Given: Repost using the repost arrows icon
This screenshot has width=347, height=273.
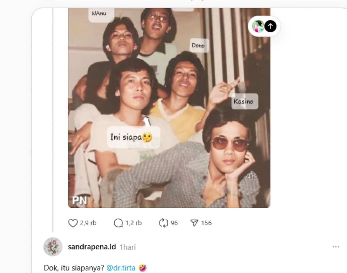Looking at the screenshot, I should pyautogui.click(x=164, y=223).
